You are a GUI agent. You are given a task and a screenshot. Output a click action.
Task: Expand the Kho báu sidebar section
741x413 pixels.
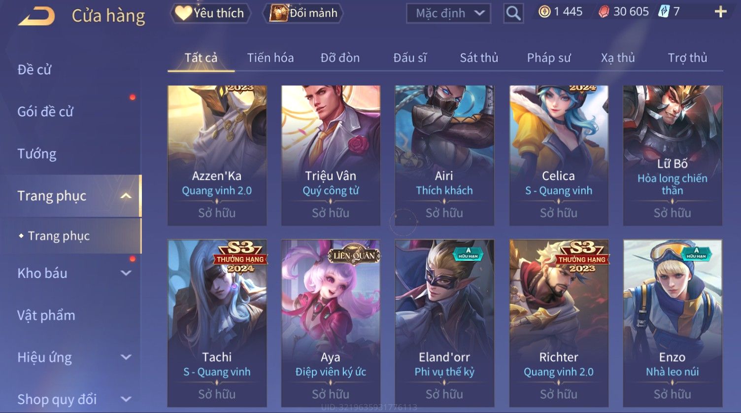pyautogui.click(x=126, y=273)
